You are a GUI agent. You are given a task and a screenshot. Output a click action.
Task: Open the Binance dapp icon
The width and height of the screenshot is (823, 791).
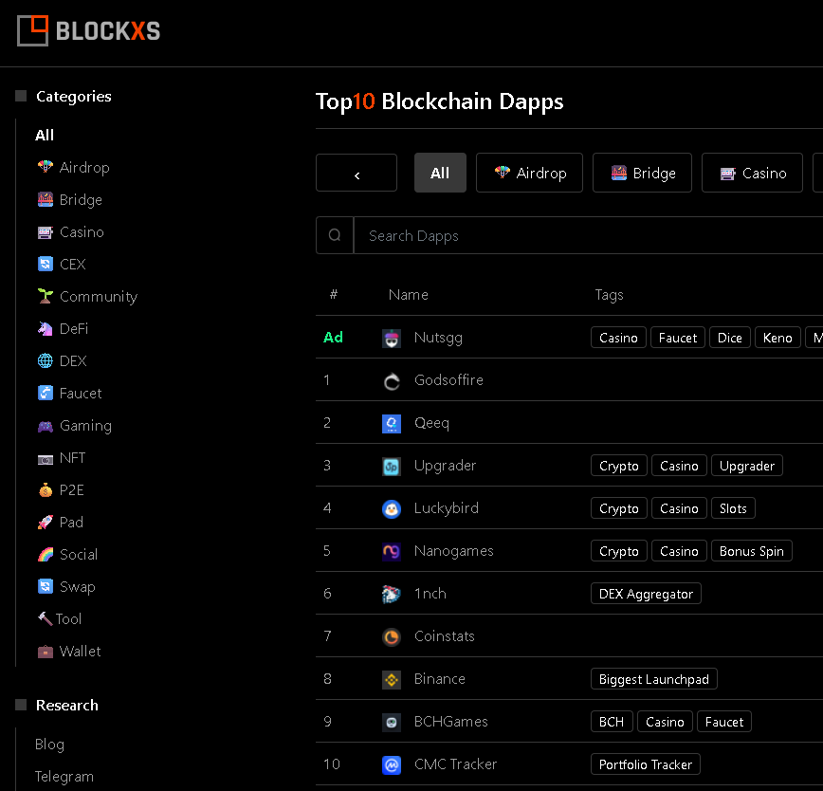pos(392,679)
